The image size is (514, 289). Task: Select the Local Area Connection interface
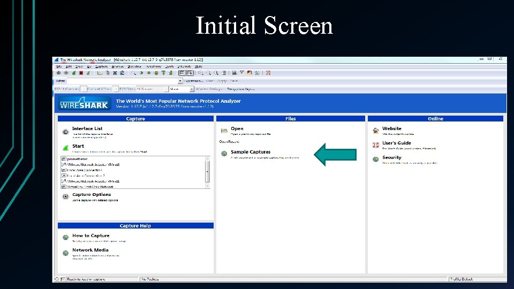click(x=85, y=170)
